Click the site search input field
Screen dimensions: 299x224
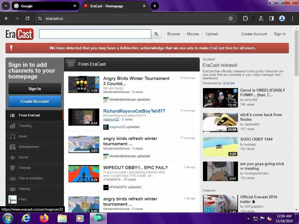pos(95,34)
